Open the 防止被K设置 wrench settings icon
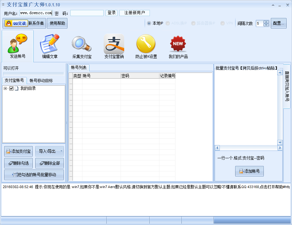Image resolution: width=292 pixels, height=225 pixels. (146, 45)
